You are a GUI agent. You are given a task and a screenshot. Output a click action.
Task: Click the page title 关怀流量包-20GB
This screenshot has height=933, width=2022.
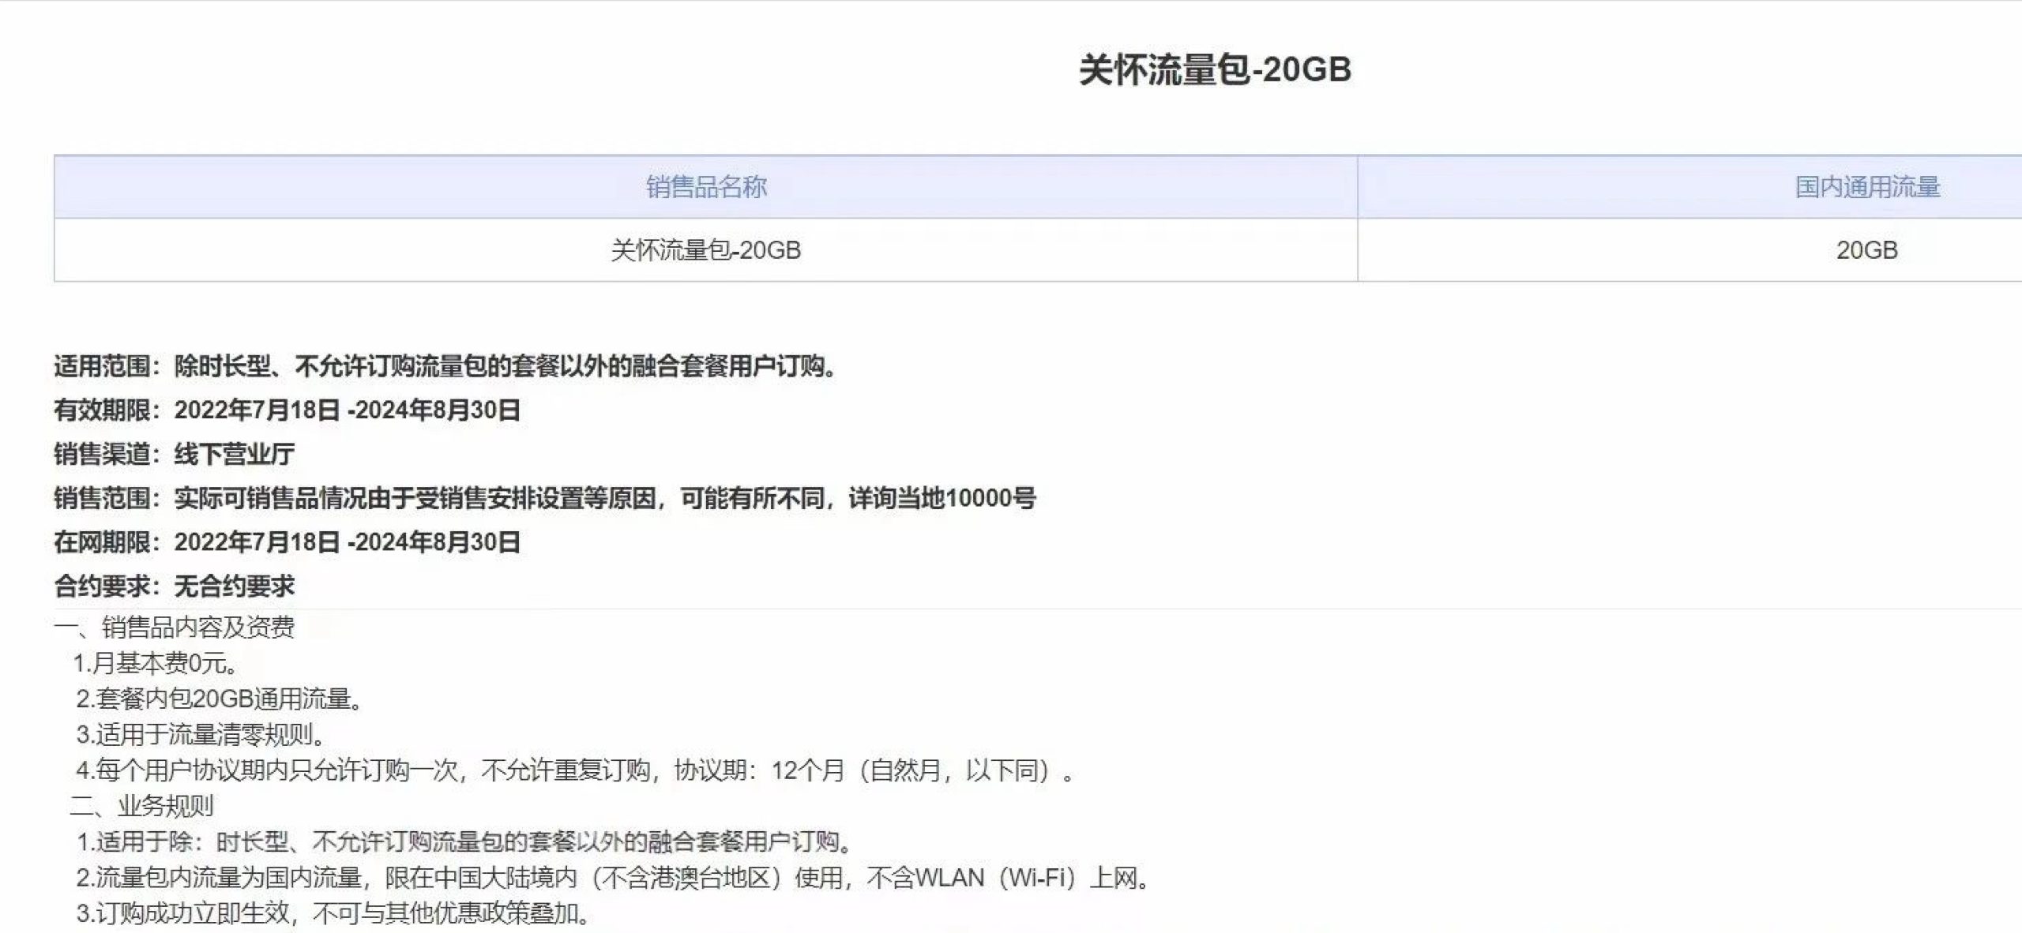[x=1215, y=69]
